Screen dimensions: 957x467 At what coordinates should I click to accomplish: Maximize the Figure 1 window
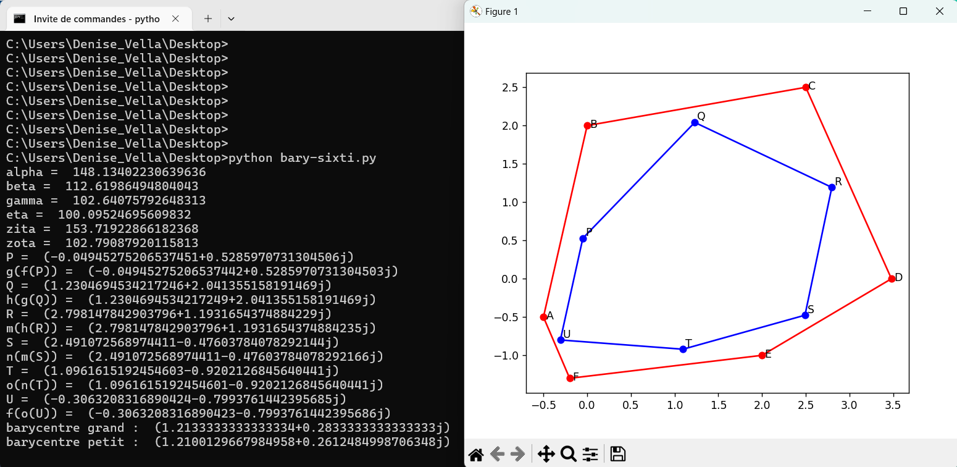[903, 11]
